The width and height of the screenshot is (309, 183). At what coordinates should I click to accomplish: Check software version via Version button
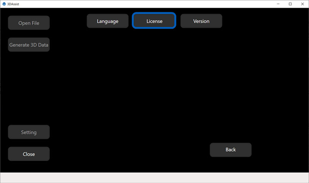point(201,21)
